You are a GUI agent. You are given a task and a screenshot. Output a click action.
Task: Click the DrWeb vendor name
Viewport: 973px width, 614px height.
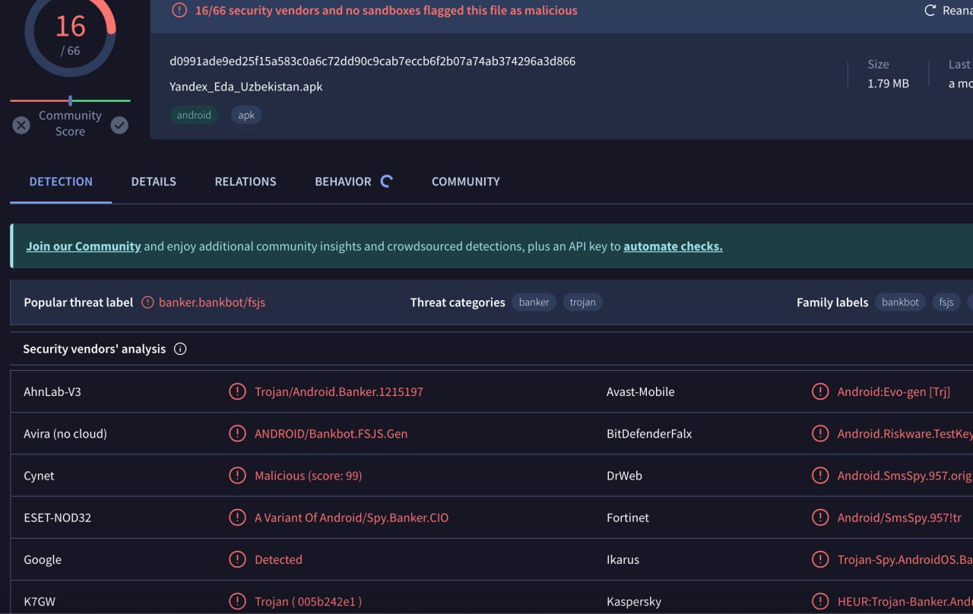tap(624, 476)
